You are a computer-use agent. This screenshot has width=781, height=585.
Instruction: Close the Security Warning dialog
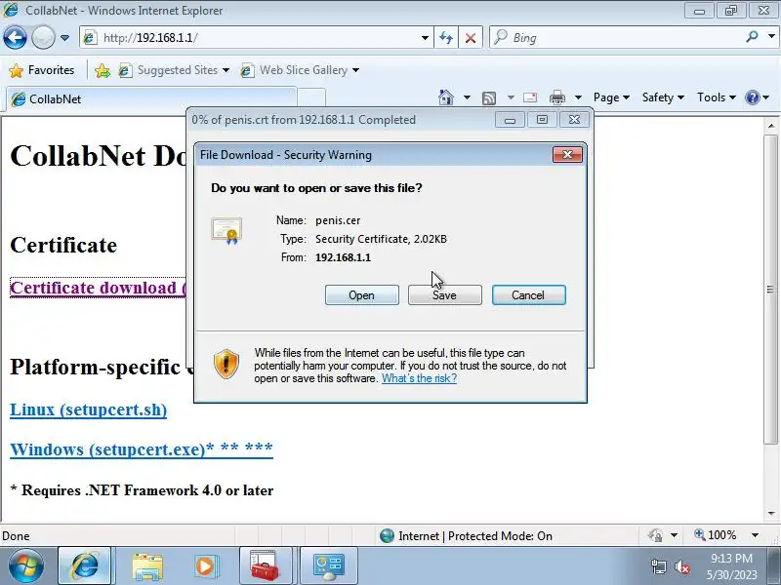click(567, 155)
